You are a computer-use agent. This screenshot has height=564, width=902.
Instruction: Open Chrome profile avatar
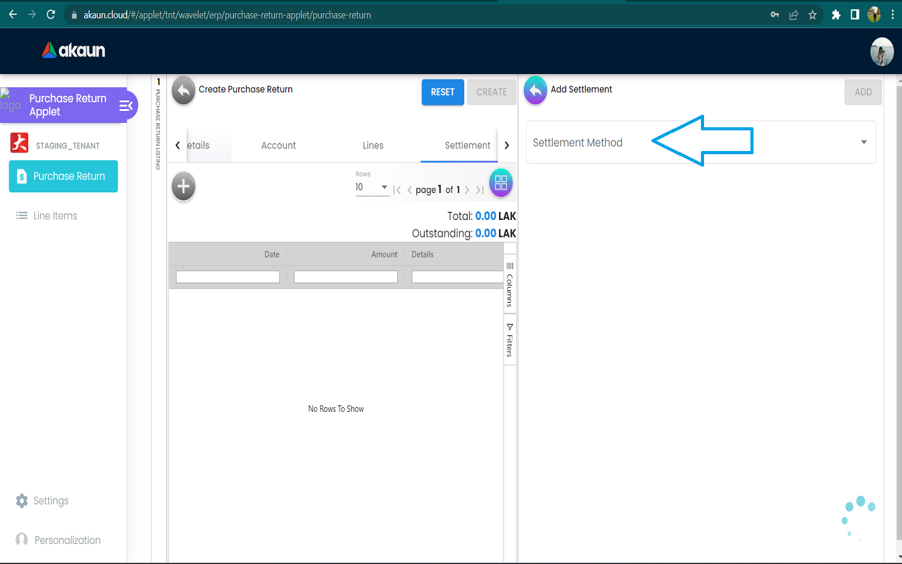pyautogui.click(x=874, y=14)
